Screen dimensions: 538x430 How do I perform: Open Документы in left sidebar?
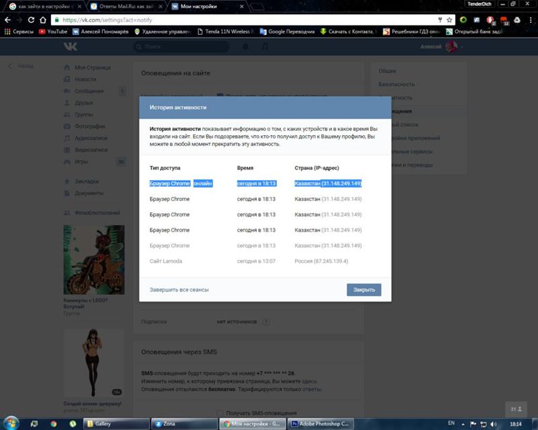83,193
